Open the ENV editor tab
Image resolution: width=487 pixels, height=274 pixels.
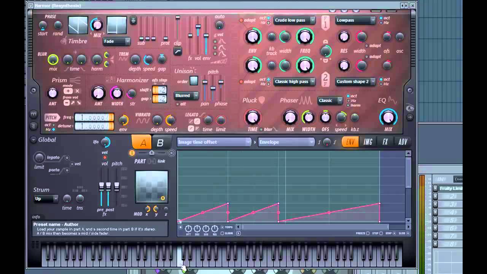pos(350,142)
